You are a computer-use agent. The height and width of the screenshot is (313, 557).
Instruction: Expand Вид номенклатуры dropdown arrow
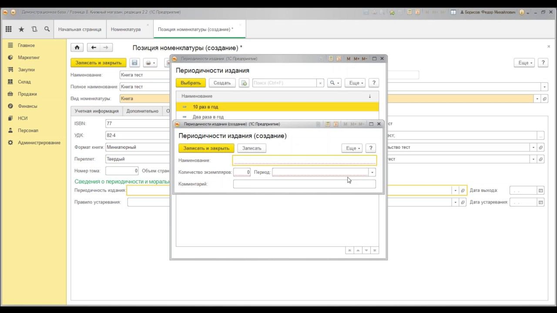tap(537, 99)
